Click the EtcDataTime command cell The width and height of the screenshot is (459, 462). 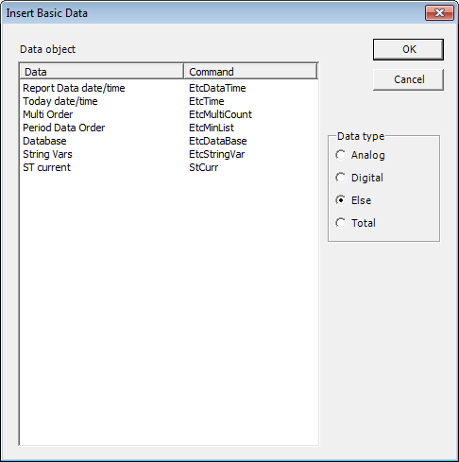click(217, 88)
